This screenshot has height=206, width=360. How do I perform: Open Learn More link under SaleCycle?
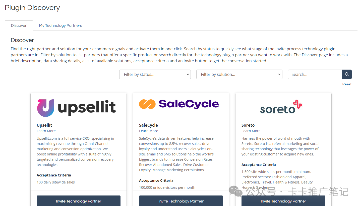(149, 131)
